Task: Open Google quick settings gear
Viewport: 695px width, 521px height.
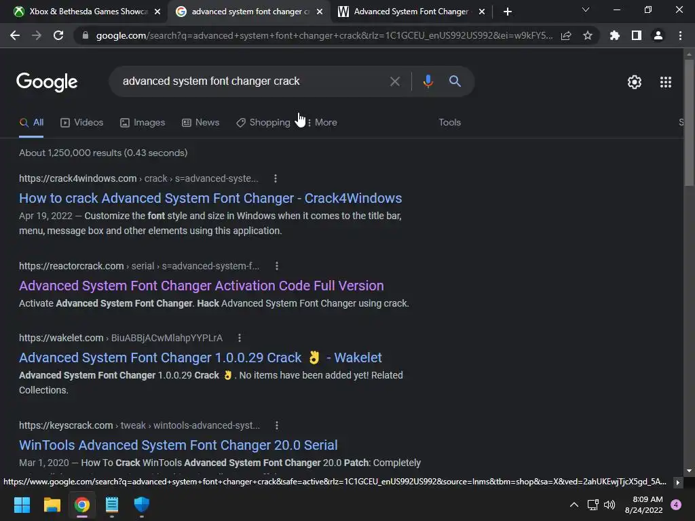Action: [635, 82]
